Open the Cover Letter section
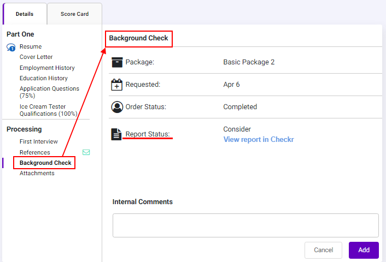The image size is (386, 262). (36, 57)
